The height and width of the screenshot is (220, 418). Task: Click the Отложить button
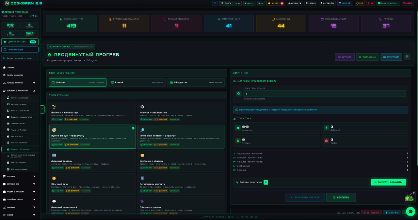coord(341,198)
